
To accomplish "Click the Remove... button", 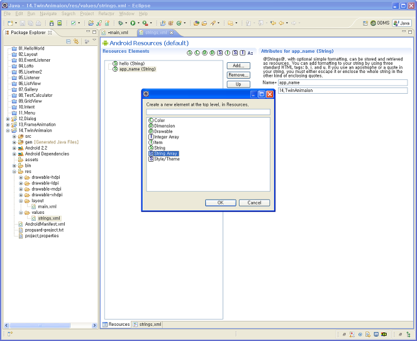I will [238, 75].
